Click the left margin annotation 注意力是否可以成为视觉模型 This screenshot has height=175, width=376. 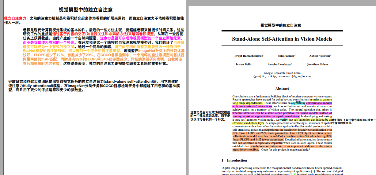pyautogui.click(x=210, y=112)
